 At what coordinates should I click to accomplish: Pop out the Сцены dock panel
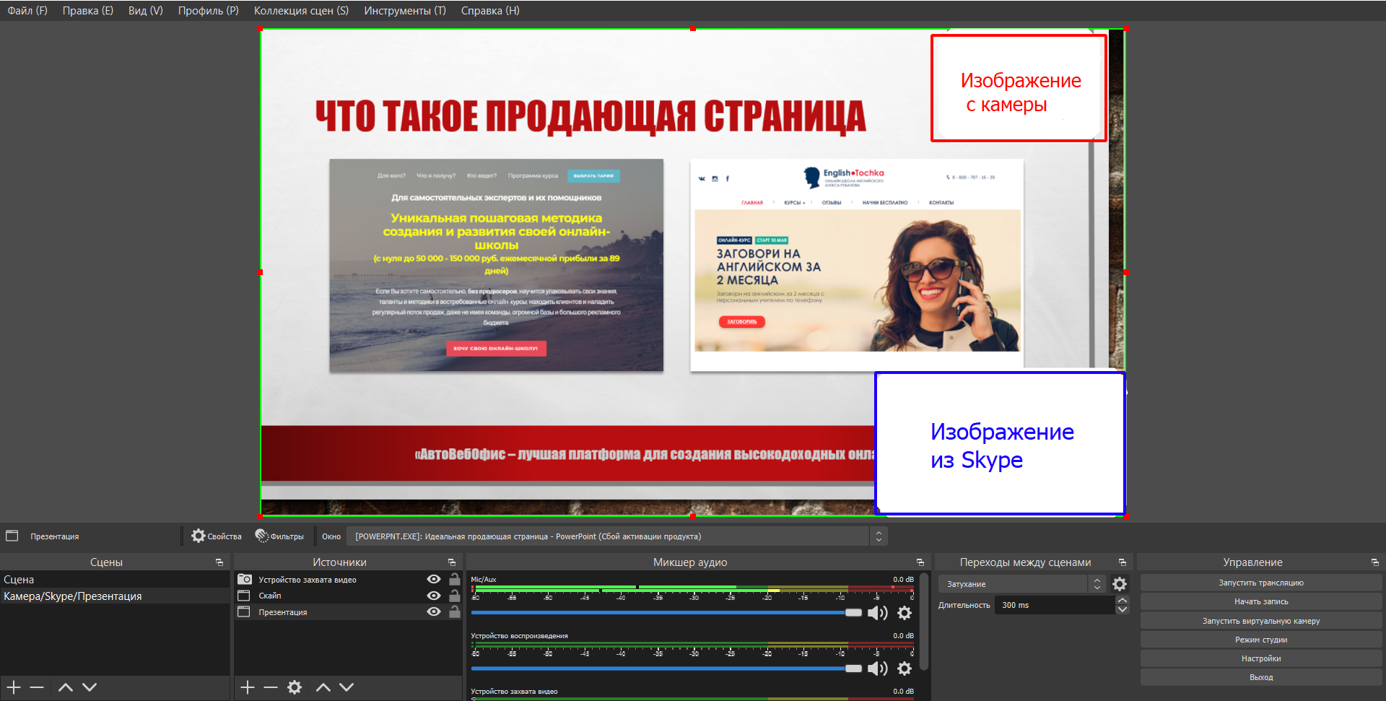click(x=219, y=562)
